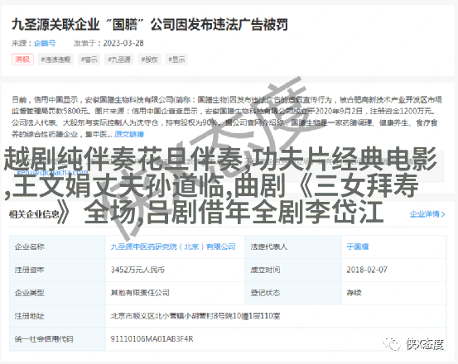Click the 存续 status value
Screen dimensions: 458x364
click(354, 293)
